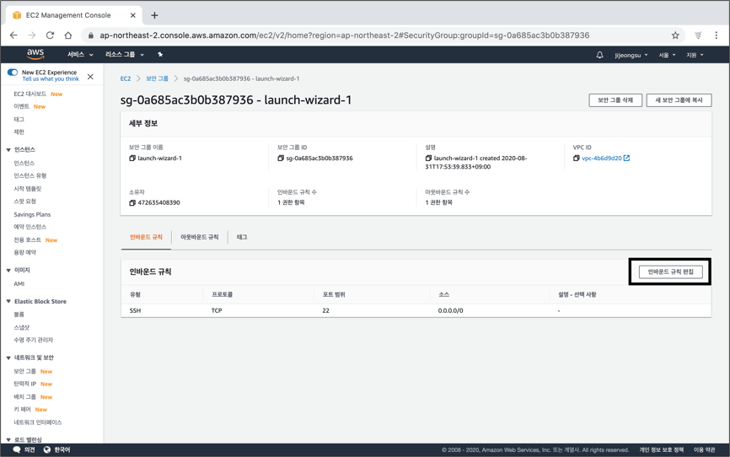Toggle New EC2 Experience switch

click(13, 73)
